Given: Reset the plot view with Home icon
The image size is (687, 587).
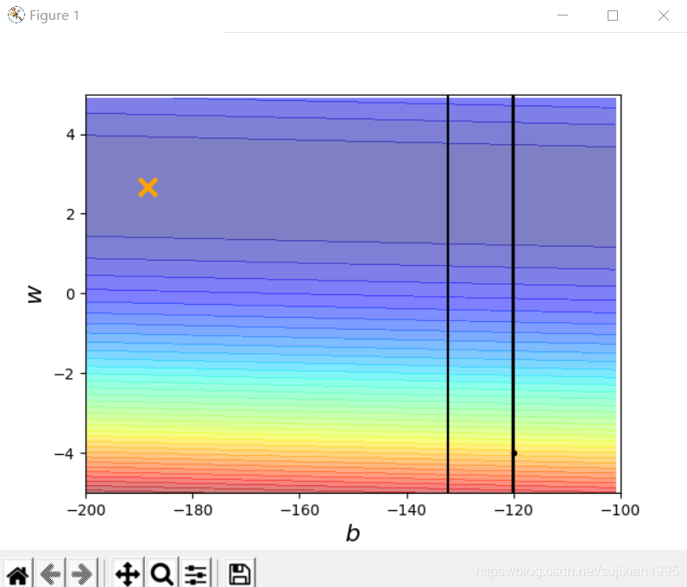Looking at the screenshot, I should (17, 573).
